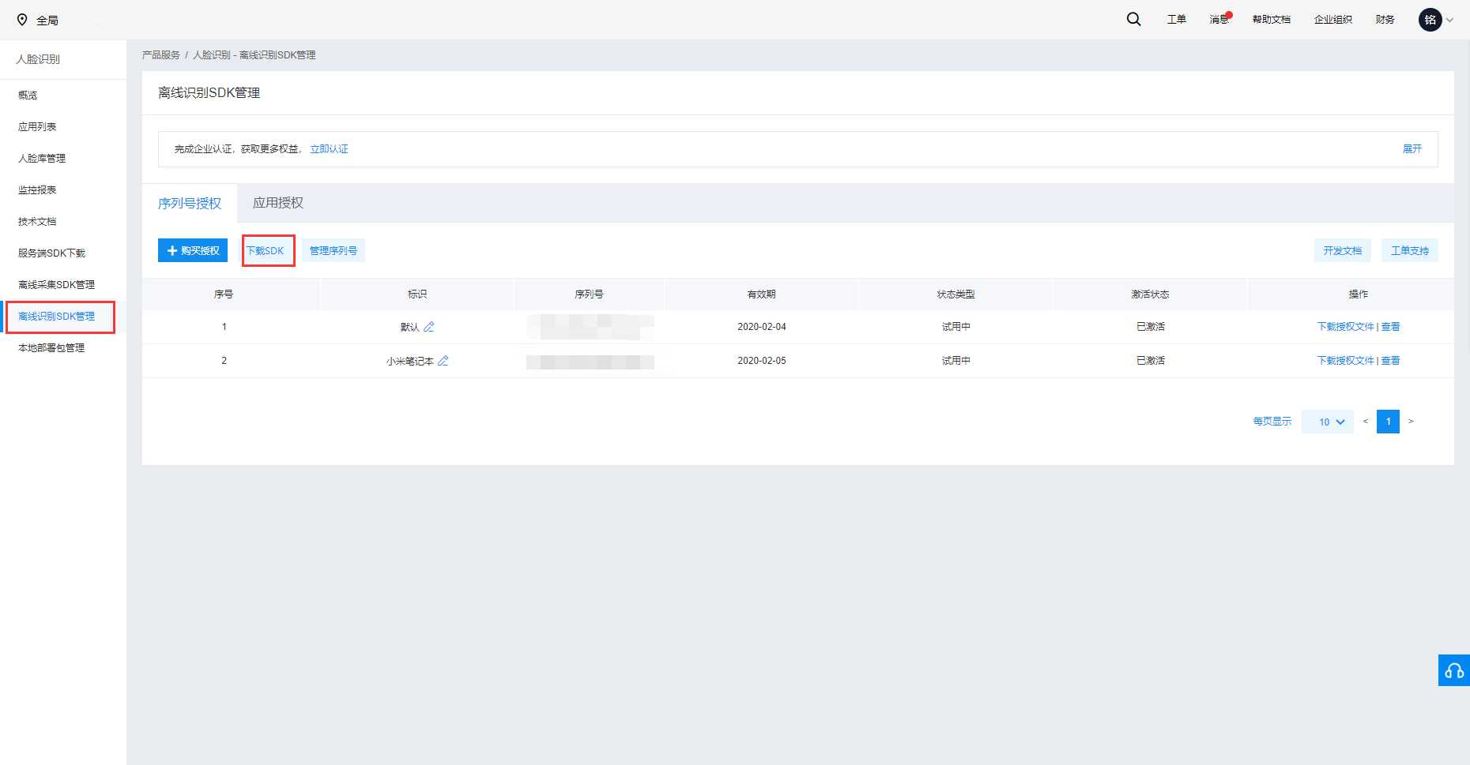
Task: Switch to the 应用授权 tab
Action: coord(278,203)
